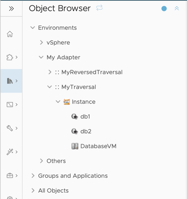Collapse the MyTraversal node
187x199 pixels.
point(49,87)
